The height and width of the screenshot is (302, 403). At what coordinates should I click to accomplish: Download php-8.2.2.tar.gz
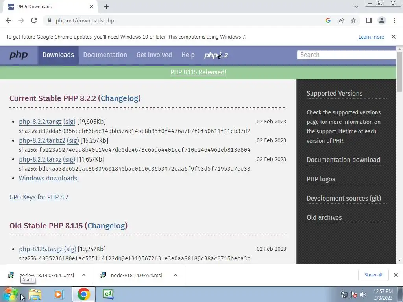[41, 122]
